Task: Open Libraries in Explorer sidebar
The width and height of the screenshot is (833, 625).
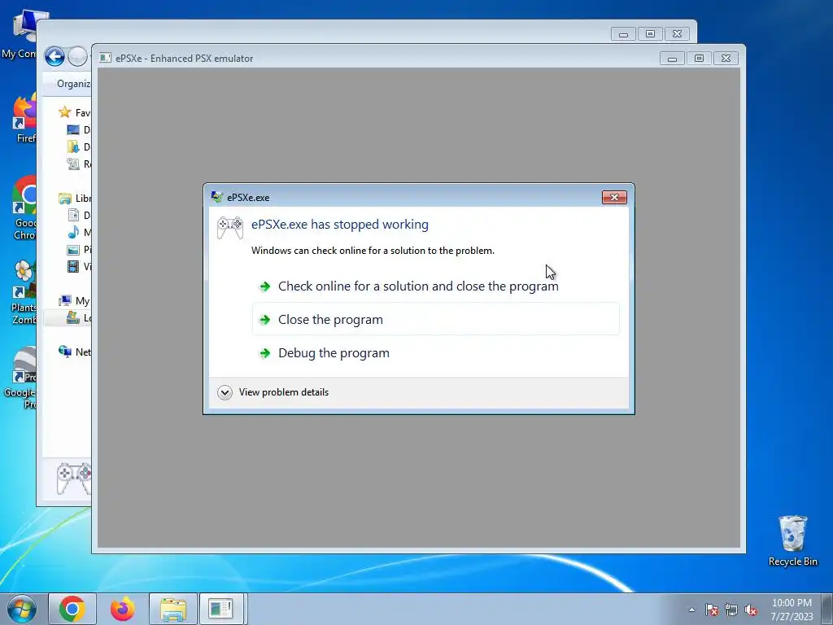Action: click(74, 199)
